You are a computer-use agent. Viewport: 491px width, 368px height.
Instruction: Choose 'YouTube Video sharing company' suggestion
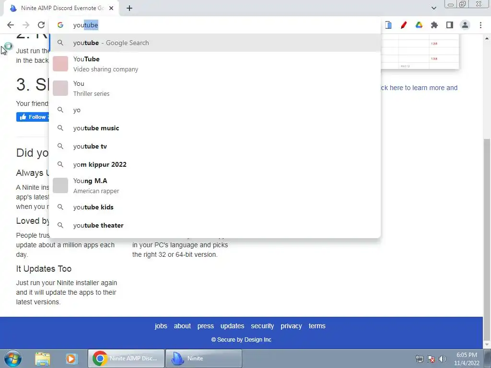[x=215, y=64]
